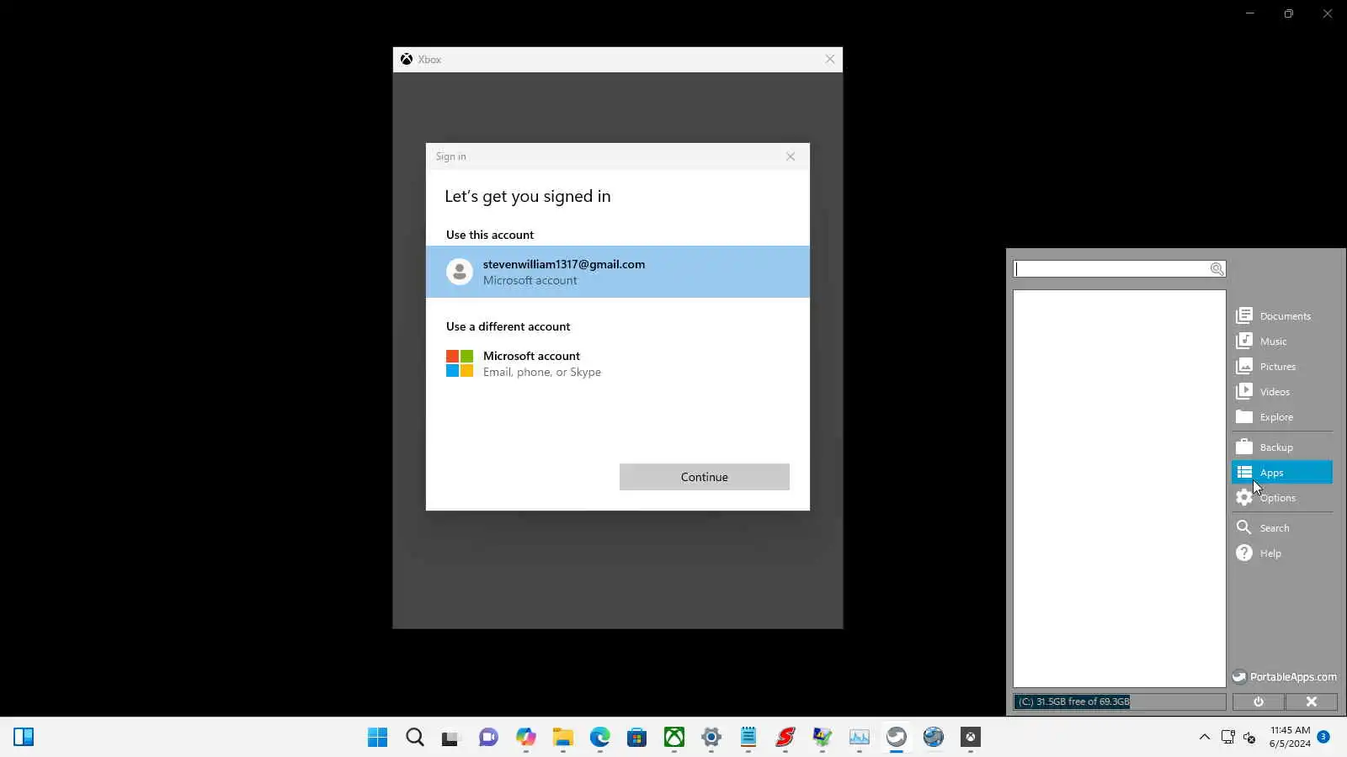Screen dimensions: 1347x757
Task: Select the highlighted Apps menu entry
Action: (x=1281, y=473)
